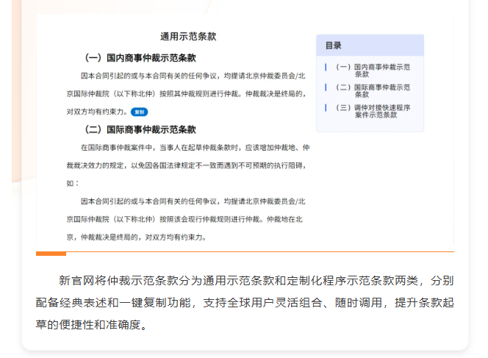Click the line ending 对双方均有约束力。 beside the 复制 button
The image size is (488, 358).
[x=97, y=112]
